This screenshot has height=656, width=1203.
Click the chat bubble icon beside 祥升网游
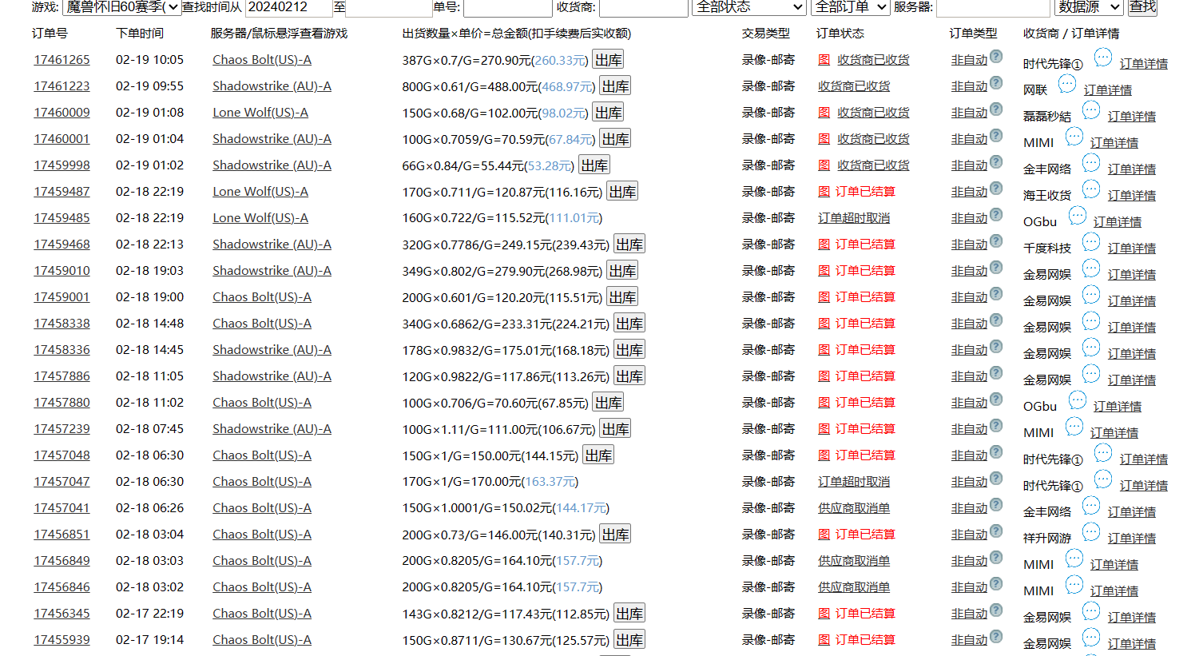[x=1091, y=532]
